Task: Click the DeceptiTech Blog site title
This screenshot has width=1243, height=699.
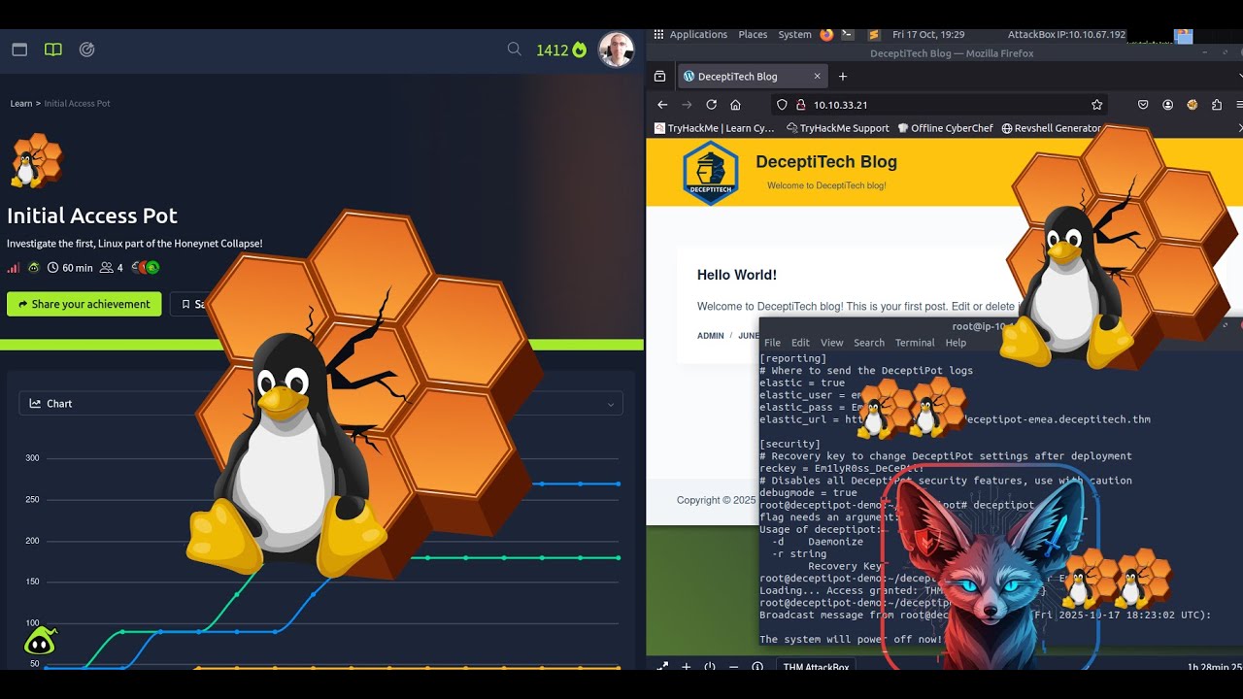Action: point(826,162)
